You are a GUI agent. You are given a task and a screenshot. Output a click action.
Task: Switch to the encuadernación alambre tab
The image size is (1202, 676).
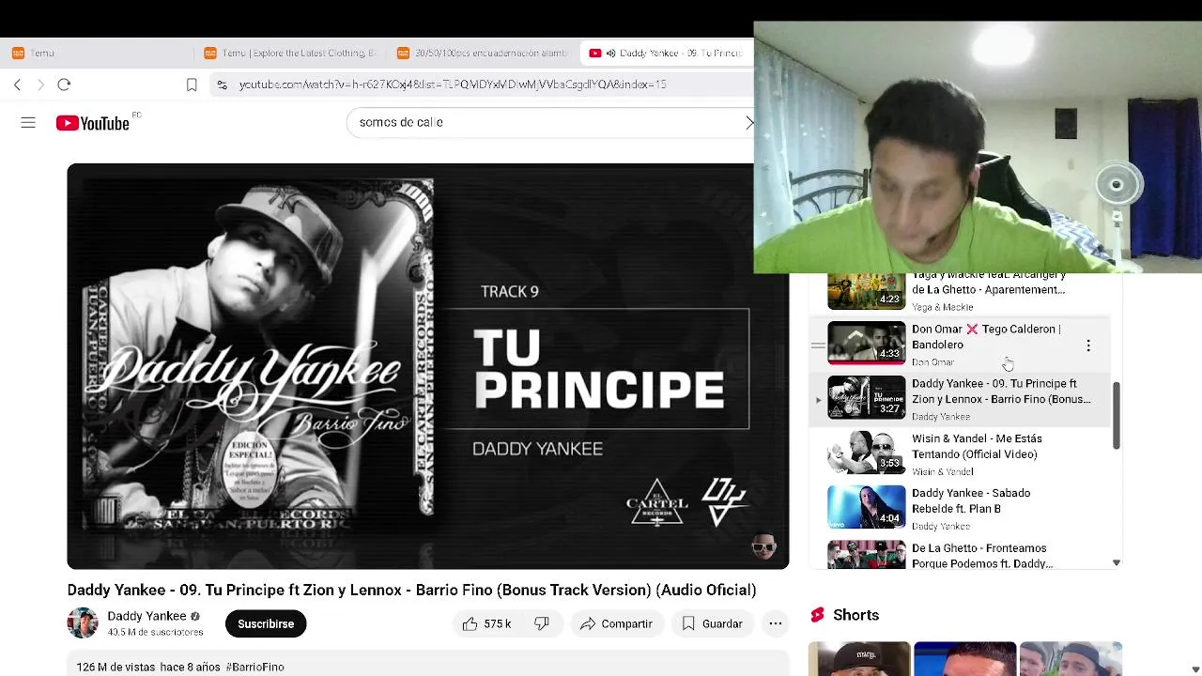click(x=484, y=54)
